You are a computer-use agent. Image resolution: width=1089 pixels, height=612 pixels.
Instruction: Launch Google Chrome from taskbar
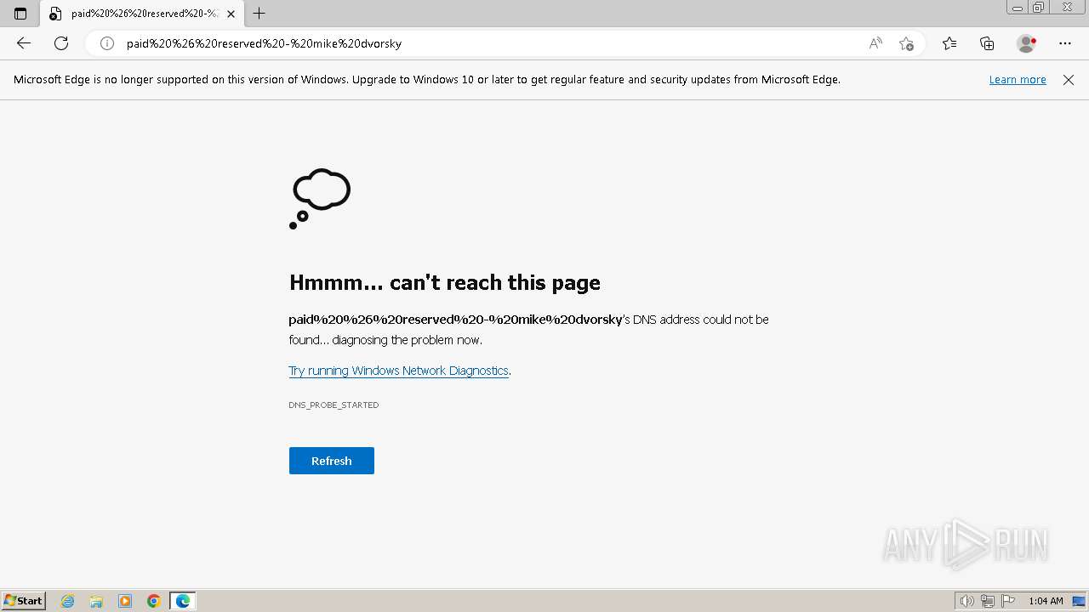(154, 601)
